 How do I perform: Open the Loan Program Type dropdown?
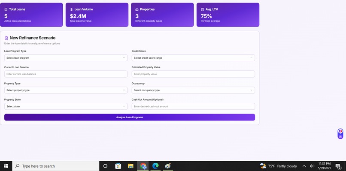coord(66,58)
